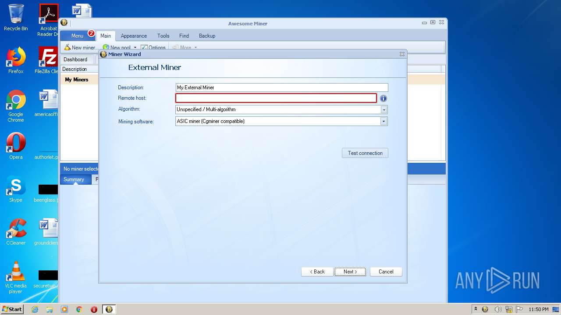Viewport: 561px width, 315px height.
Task: Click New pool toolbar button
Action: (x=117, y=47)
